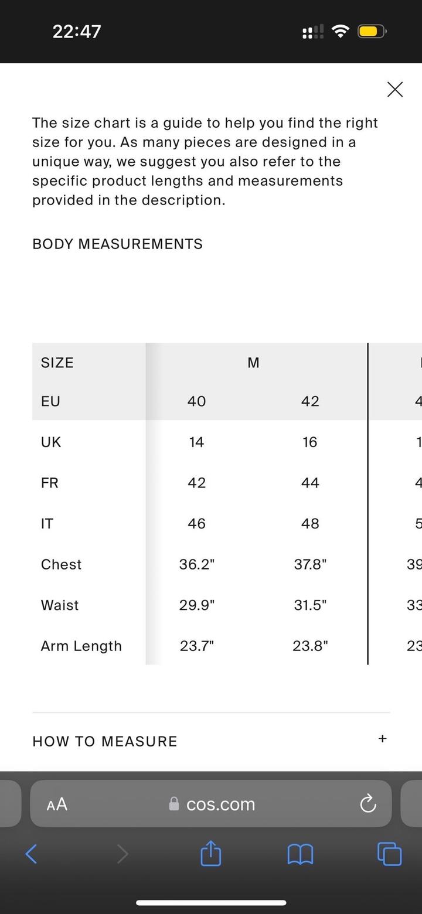Tap the Chest row label
This screenshot has height=914, width=422.
(x=61, y=564)
